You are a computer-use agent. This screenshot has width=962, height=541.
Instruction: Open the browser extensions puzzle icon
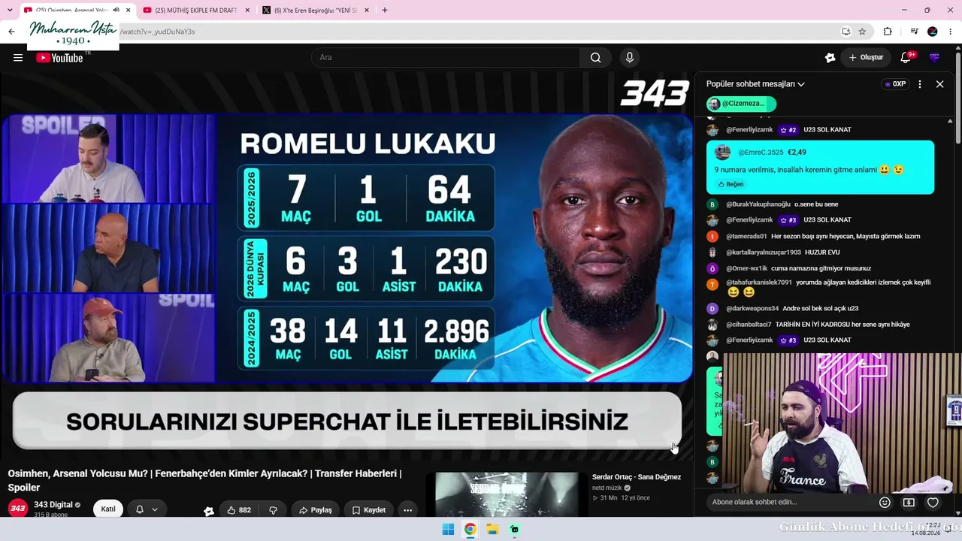click(x=888, y=32)
